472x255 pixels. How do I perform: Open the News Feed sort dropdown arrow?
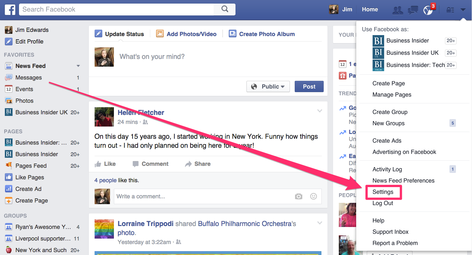(78, 66)
